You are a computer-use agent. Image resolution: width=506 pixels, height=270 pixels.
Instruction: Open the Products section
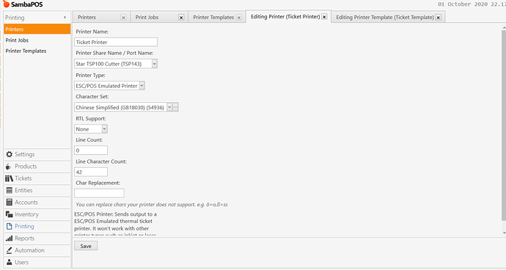coord(37,167)
